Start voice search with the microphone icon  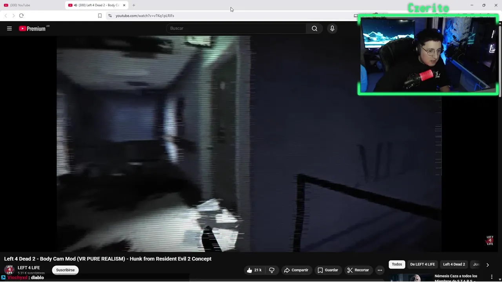(x=332, y=29)
